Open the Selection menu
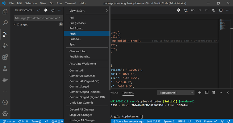 (31, 3)
